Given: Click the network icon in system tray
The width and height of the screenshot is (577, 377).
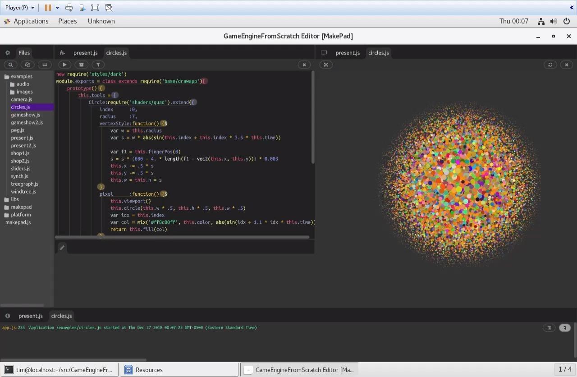Looking at the screenshot, I should tap(541, 21).
